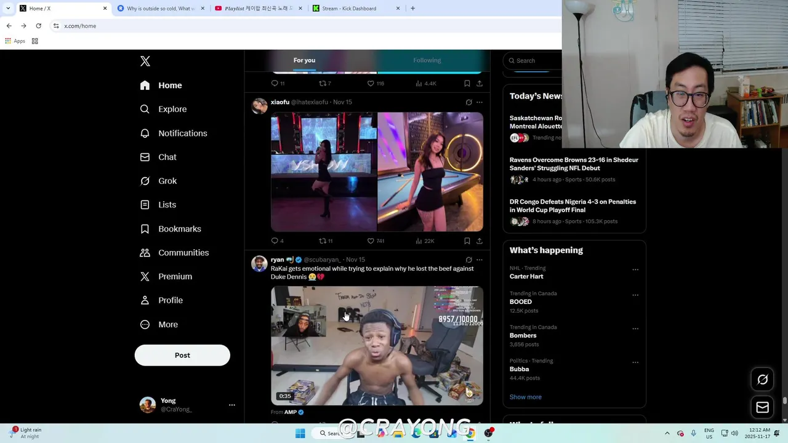Open the More menu in sidebar

(159, 324)
